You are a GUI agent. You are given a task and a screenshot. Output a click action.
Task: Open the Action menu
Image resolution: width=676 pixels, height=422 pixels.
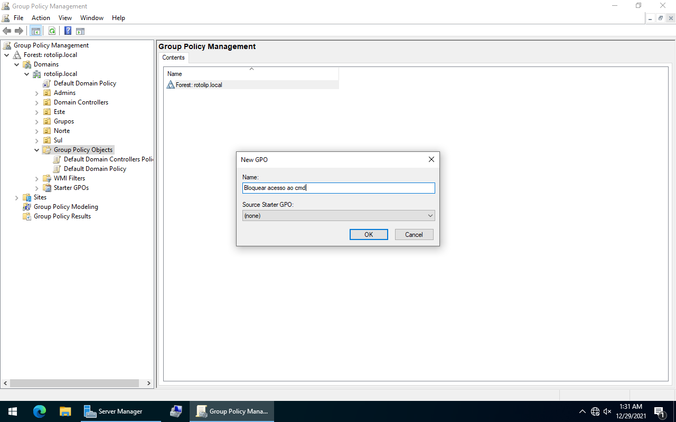point(41,18)
